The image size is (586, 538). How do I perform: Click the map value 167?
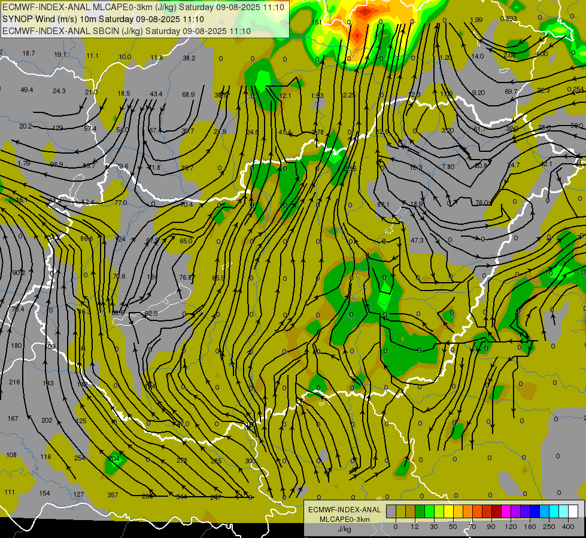click(x=13, y=418)
